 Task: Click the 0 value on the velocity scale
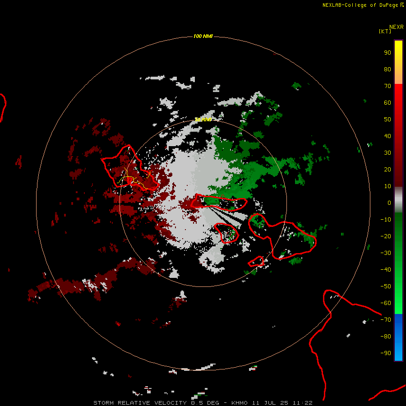(389, 203)
